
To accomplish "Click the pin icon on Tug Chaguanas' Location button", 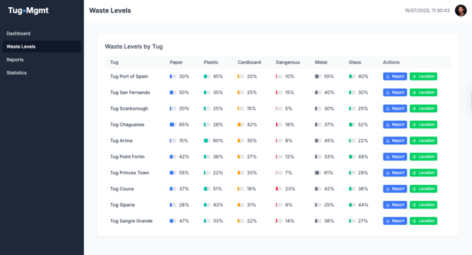I will [414, 125].
